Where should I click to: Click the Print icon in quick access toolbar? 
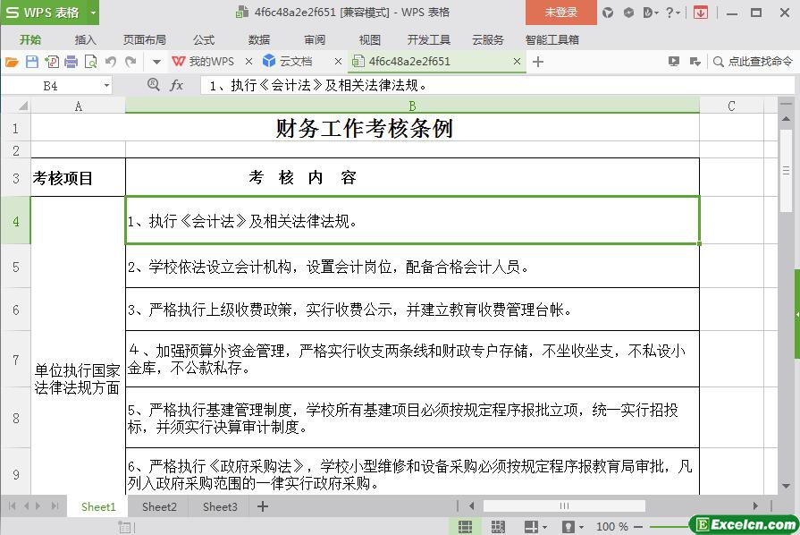[71, 62]
